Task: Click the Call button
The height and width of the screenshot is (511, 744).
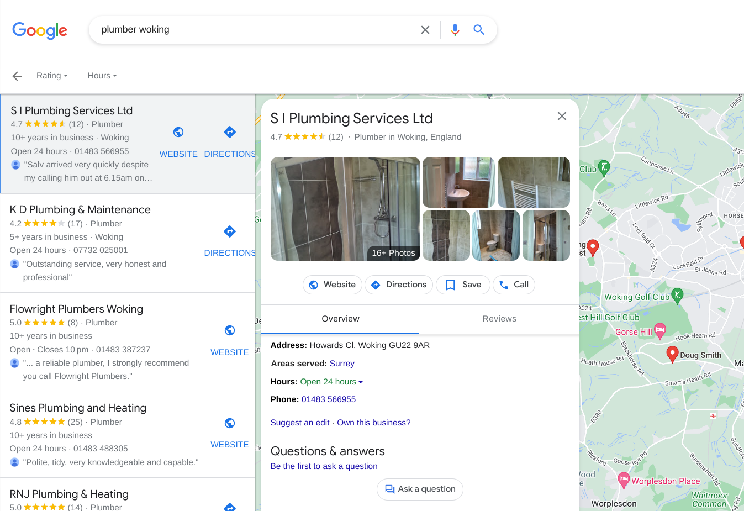Action: click(x=514, y=285)
